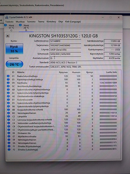
Task: Click the Sarjanumero field value
Action: (x=65, y=45)
